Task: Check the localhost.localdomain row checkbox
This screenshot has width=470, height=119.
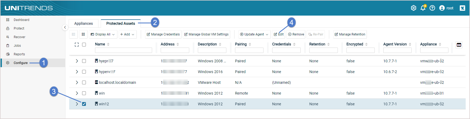Action: 84,82
